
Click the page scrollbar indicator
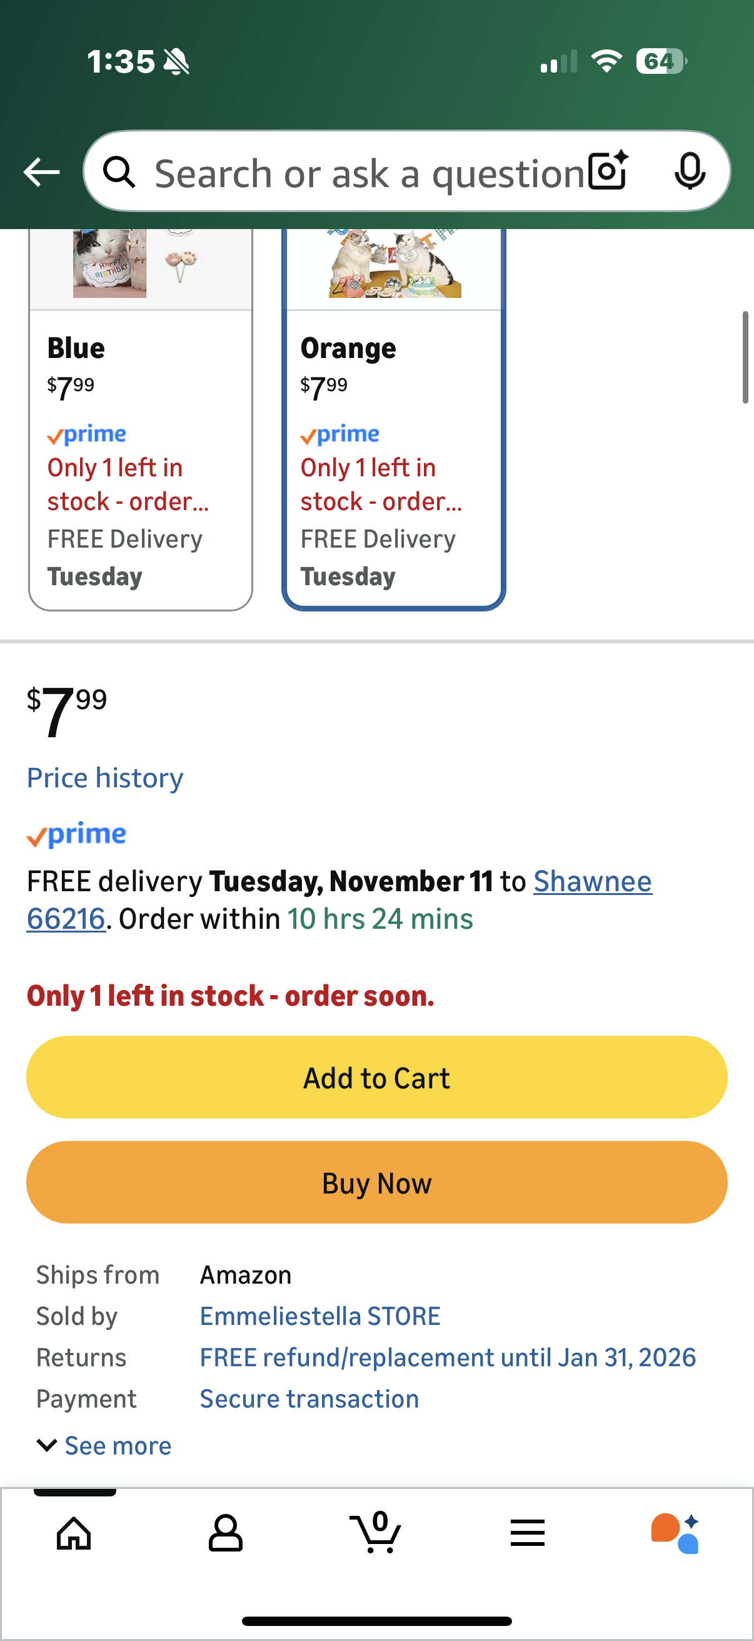[745, 357]
